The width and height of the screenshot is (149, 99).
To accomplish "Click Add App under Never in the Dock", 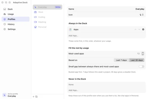I will [73, 90].
